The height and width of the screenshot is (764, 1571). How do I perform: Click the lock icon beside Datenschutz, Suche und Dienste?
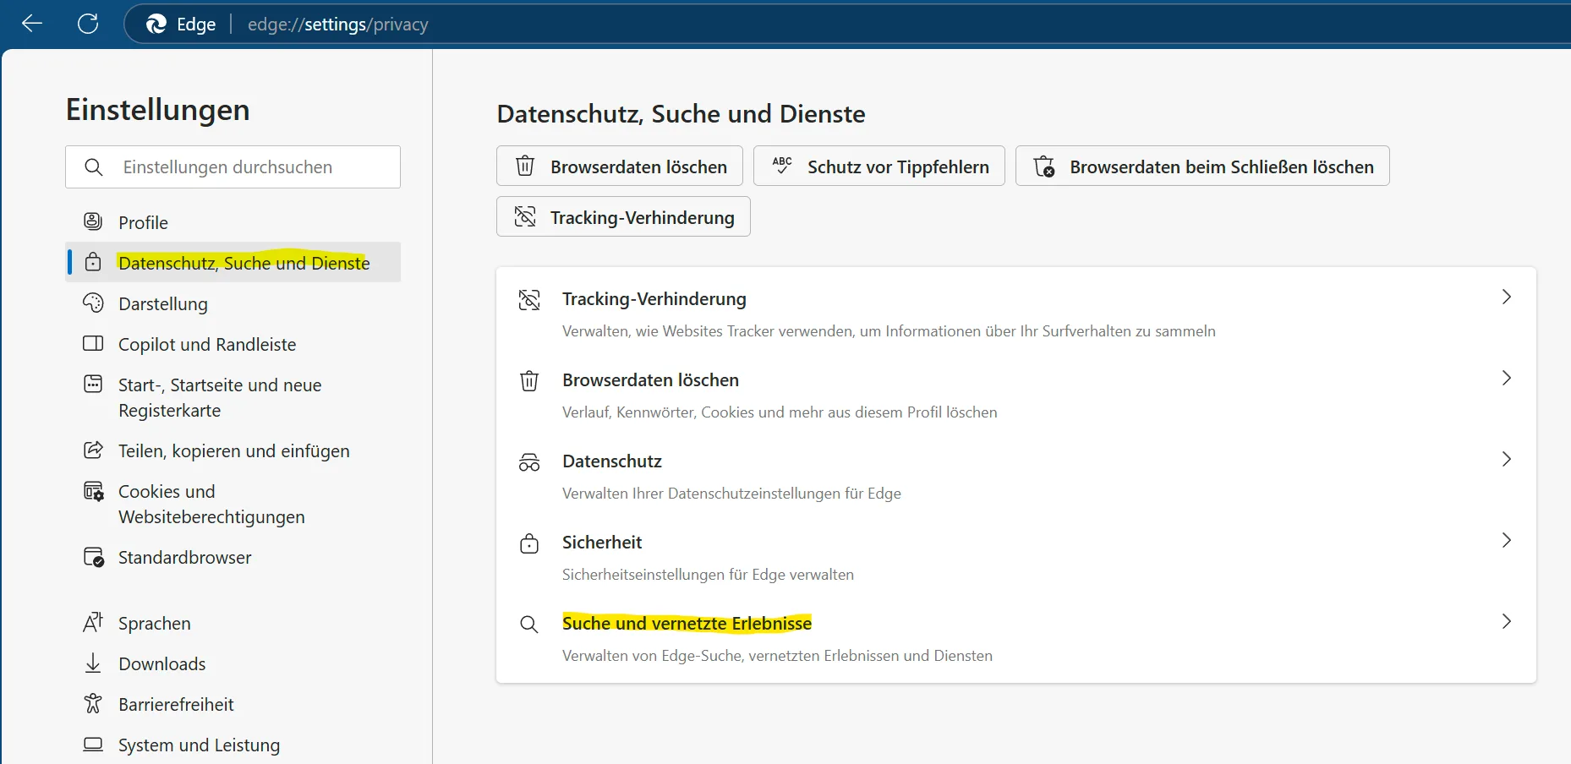tap(93, 262)
